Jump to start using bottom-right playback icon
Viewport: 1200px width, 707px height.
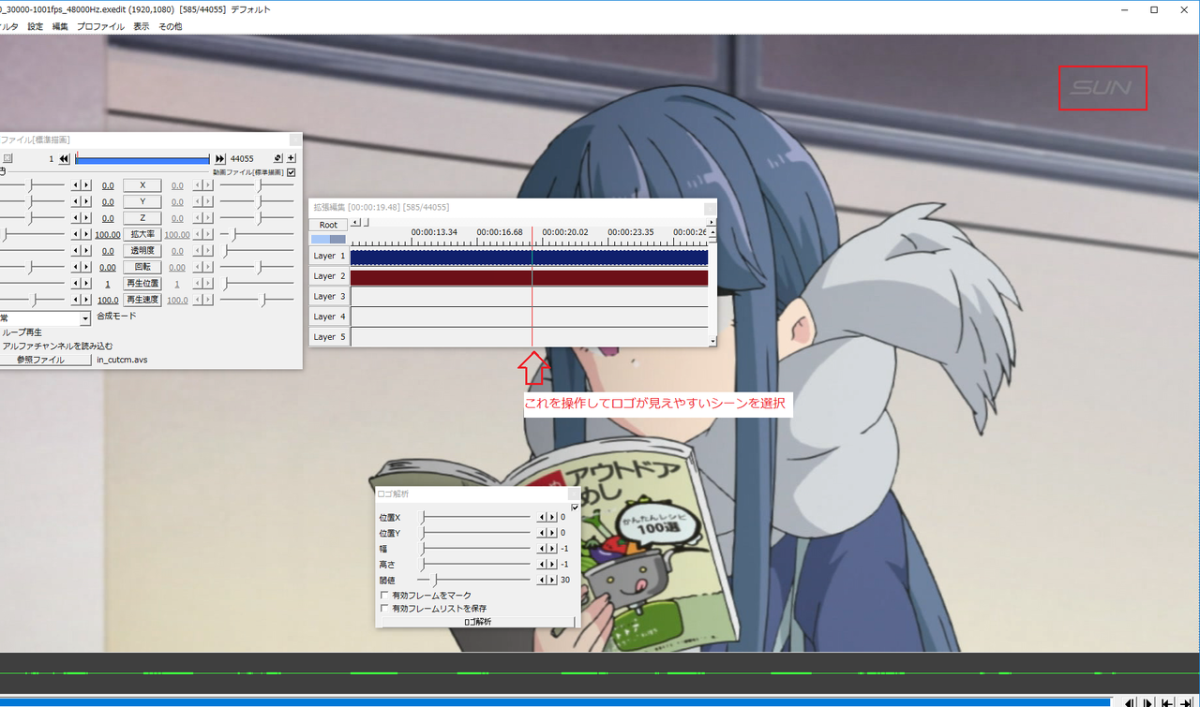(x=1167, y=702)
